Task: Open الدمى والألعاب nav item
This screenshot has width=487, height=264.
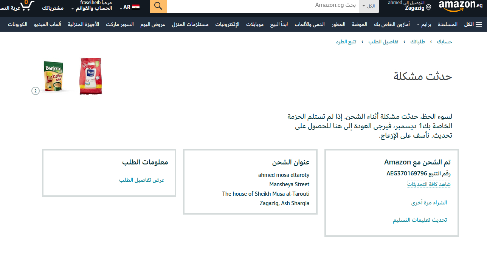Action: (310, 25)
